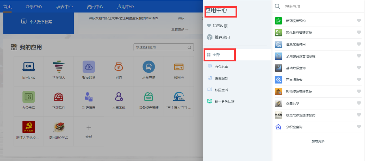The width and height of the screenshot is (365, 161).
Task: Open the 学在浙大 app icon
Action: point(59,67)
